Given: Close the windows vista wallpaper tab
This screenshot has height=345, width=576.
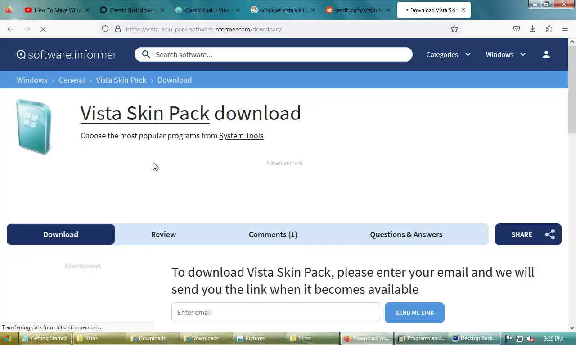Looking at the screenshot, I should coord(313,10).
